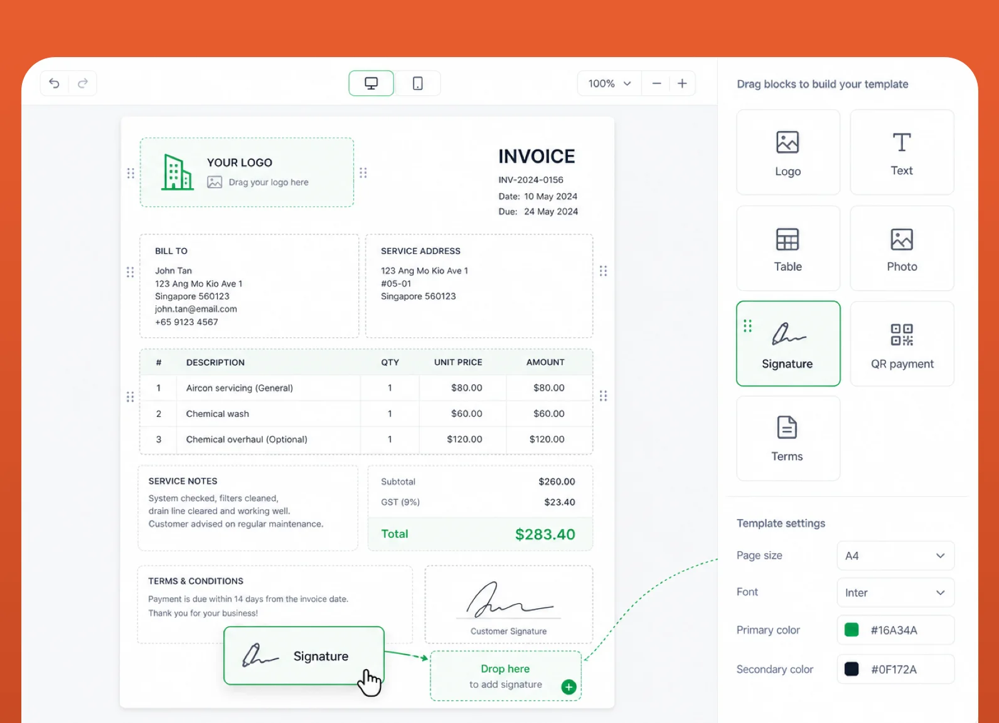Click the 'Drop here to add signature' zone
Viewport: 999px width, 723px height.
click(506, 676)
